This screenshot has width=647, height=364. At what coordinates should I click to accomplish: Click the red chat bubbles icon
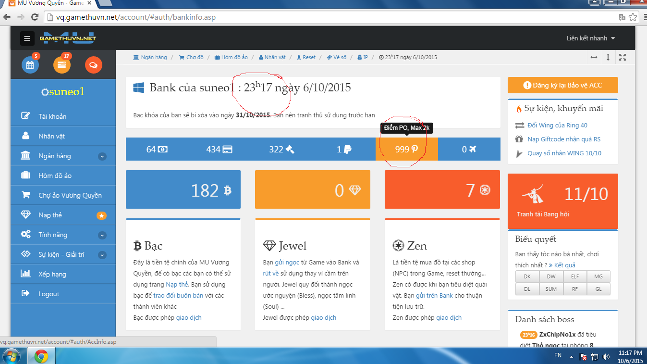pyautogui.click(x=93, y=65)
